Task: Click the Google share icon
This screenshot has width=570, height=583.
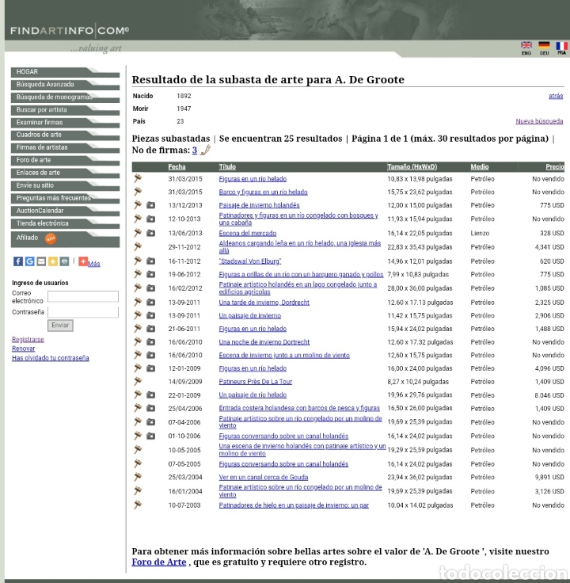Action: (x=30, y=261)
